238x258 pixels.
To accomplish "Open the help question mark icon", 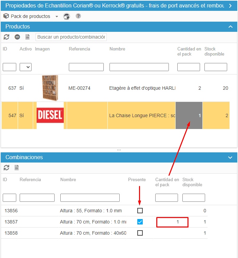I will click(x=78, y=16).
